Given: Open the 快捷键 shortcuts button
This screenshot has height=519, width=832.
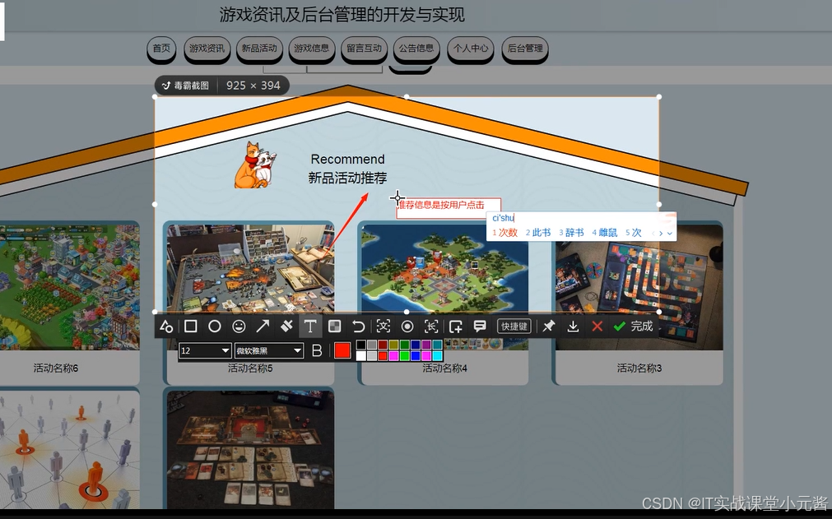Looking at the screenshot, I should [x=514, y=327].
